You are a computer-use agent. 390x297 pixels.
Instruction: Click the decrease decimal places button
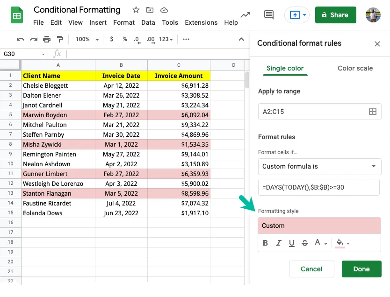(137, 39)
